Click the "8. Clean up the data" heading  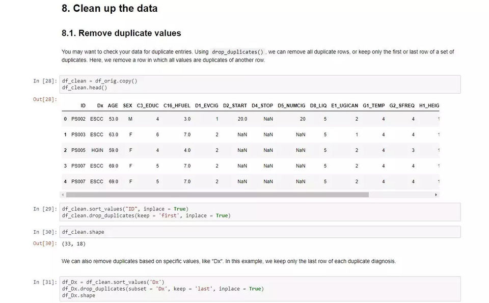pyautogui.click(x=110, y=9)
